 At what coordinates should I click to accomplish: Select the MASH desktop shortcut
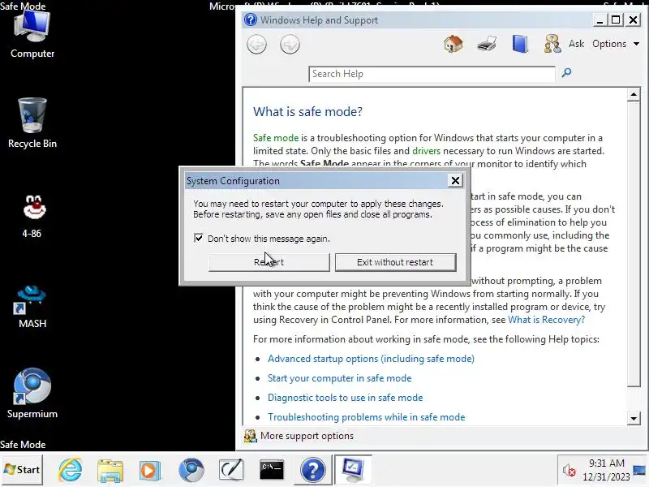pyautogui.click(x=32, y=307)
